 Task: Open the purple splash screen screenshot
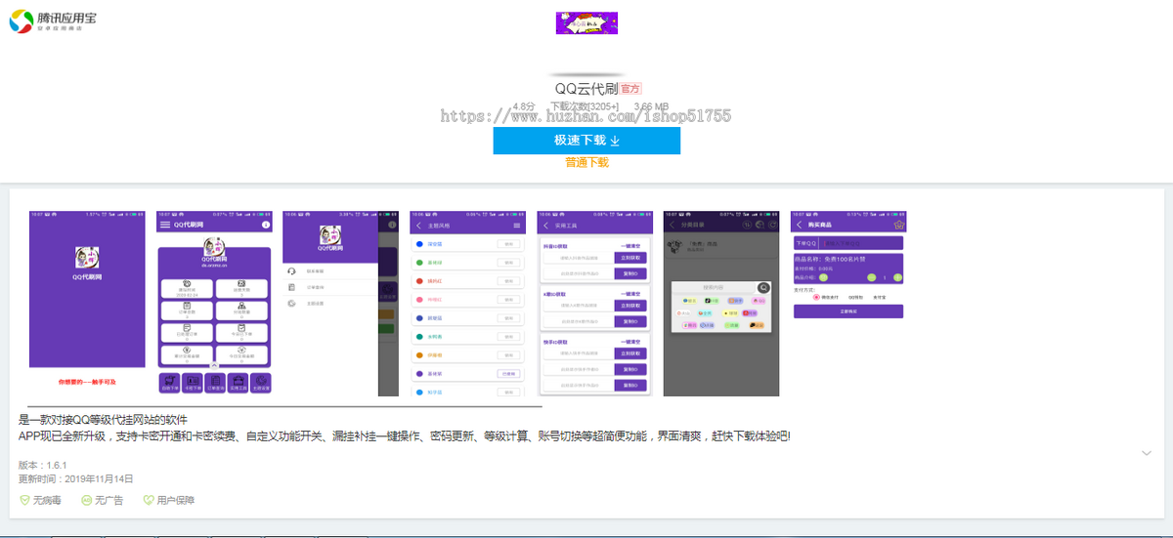87,303
